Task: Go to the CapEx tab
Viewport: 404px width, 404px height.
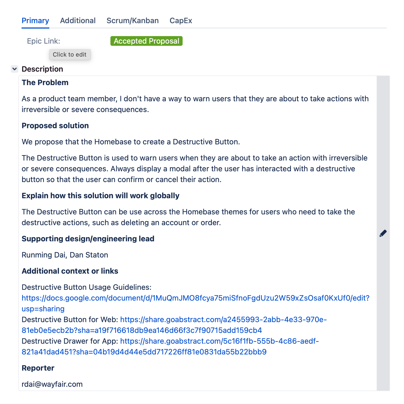Action: pyautogui.click(x=181, y=21)
